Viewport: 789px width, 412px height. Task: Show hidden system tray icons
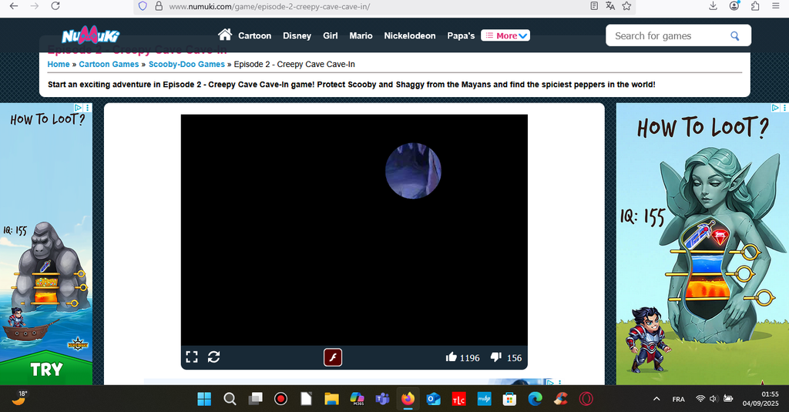point(656,399)
